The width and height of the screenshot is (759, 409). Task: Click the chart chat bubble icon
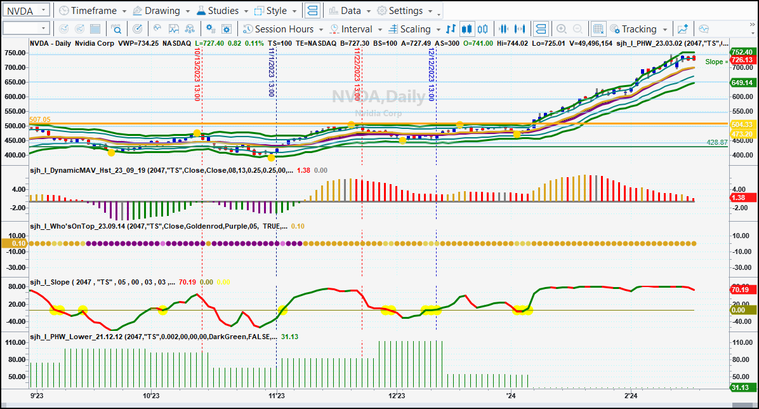[704, 29]
